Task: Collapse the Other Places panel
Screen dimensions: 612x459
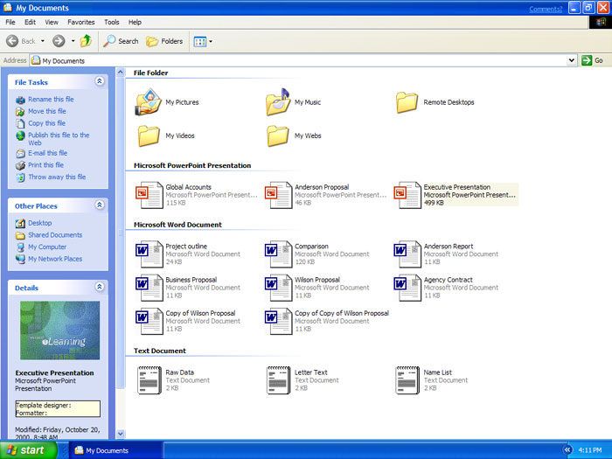Action: pyautogui.click(x=100, y=205)
